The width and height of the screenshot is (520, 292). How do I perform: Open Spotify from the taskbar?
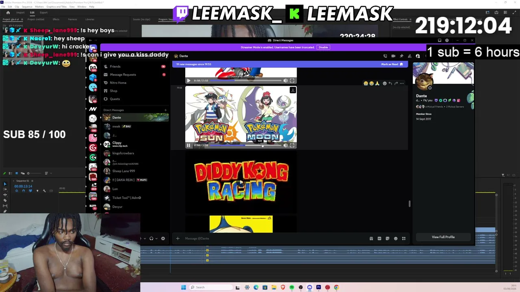pos(292,288)
